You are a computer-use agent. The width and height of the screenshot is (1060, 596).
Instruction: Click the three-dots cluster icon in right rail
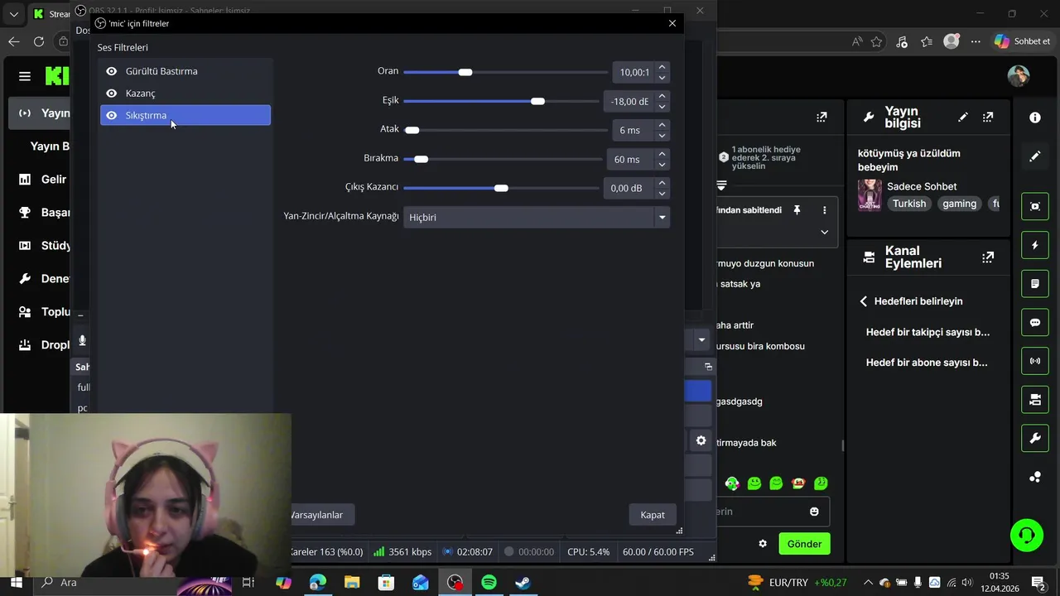point(1035,477)
